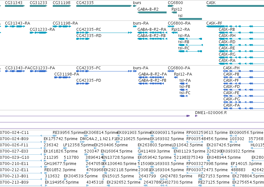Select the tsl-RC transcript label

click(x=184, y=48)
